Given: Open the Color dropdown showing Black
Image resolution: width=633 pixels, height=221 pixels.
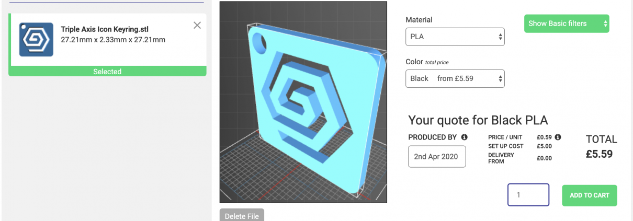Looking at the screenshot, I should click(x=455, y=79).
